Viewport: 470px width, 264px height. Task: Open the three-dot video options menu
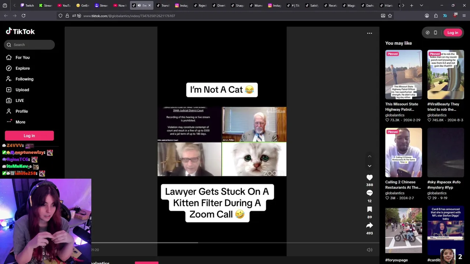click(369, 33)
